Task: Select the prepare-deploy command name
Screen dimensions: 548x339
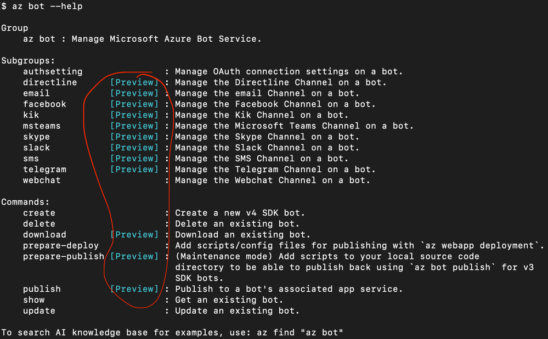Action: pos(61,246)
